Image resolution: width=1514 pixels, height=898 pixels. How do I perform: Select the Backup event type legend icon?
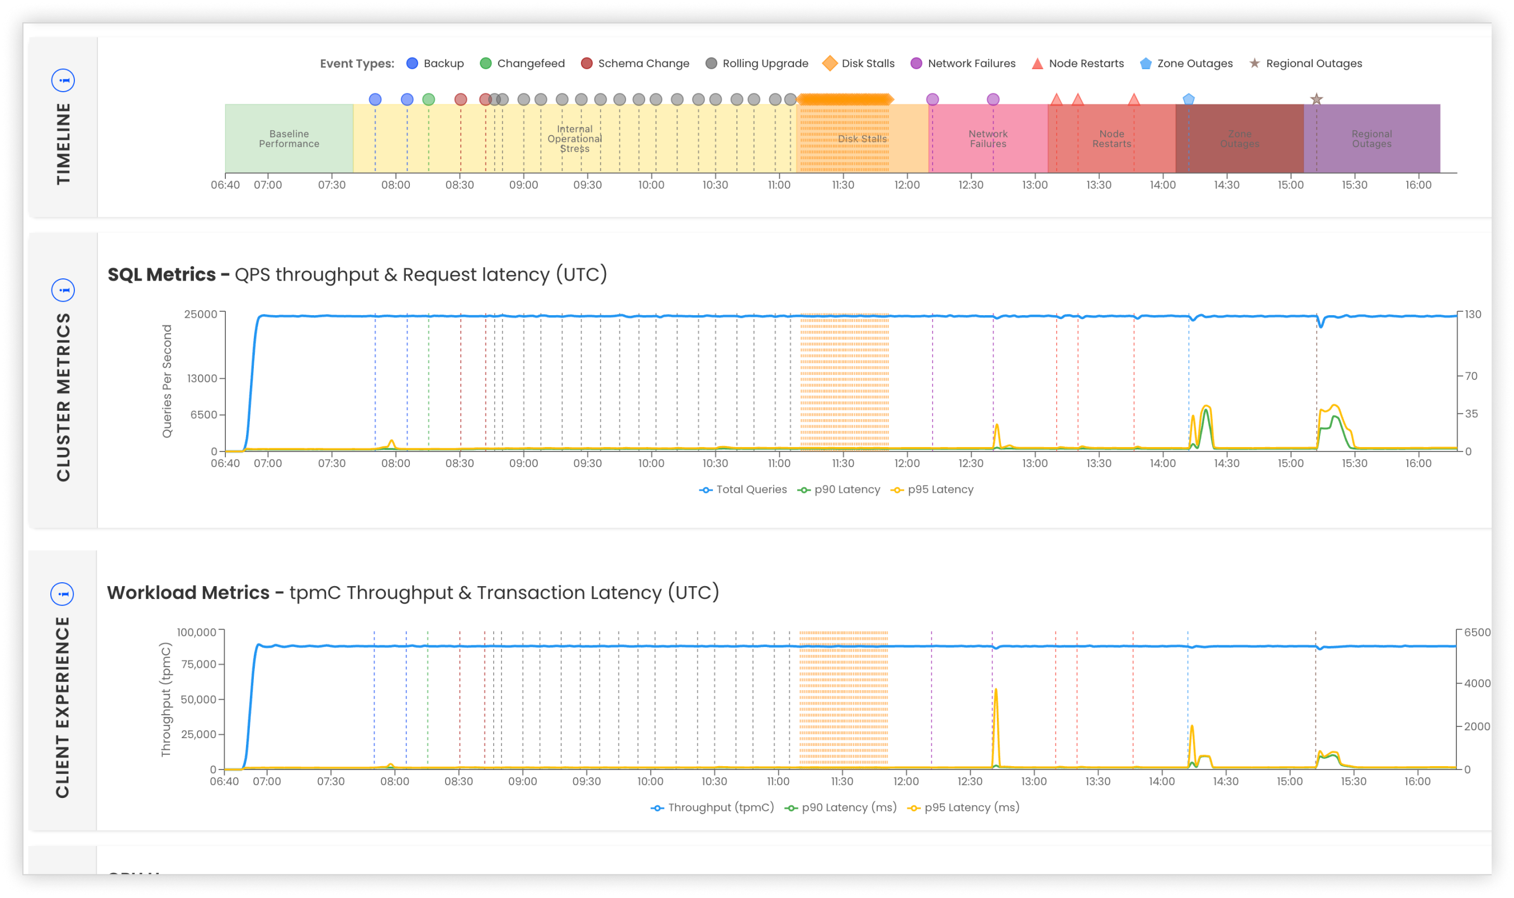[x=413, y=63]
